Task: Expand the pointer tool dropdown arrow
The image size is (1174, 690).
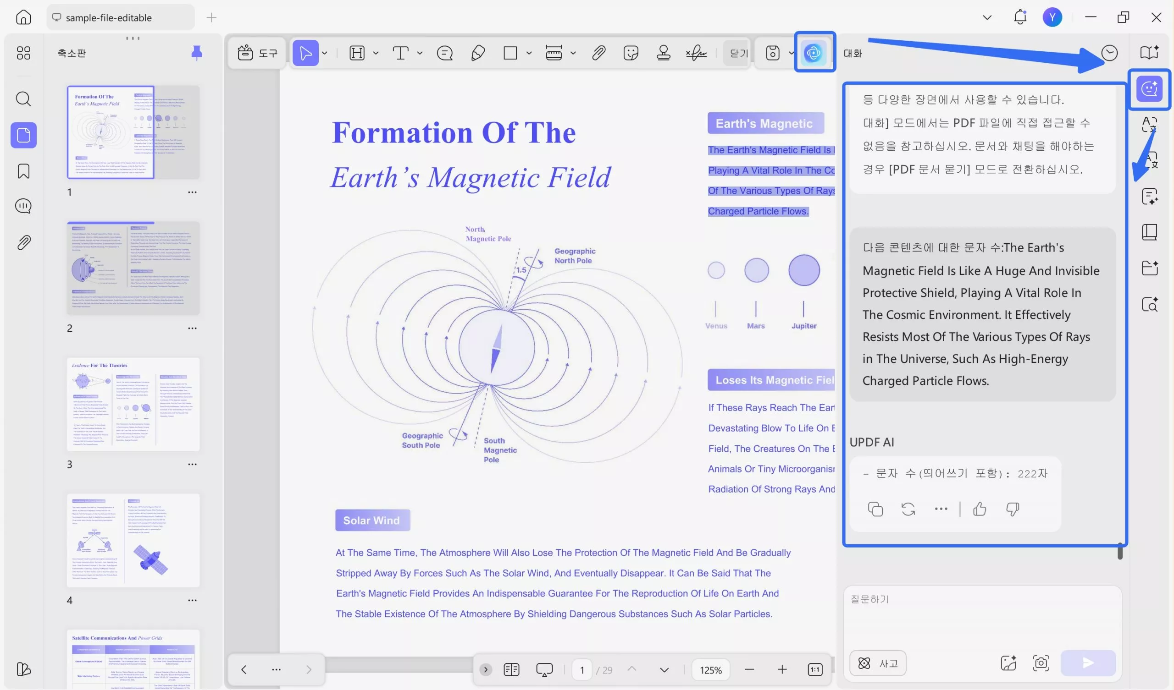Action: [325, 53]
